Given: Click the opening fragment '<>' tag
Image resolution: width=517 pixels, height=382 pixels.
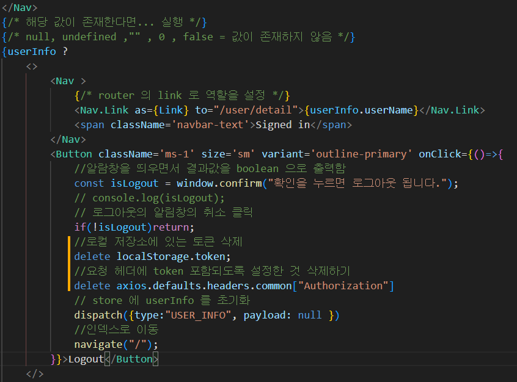Looking at the screenshot, I should point(32,66).
